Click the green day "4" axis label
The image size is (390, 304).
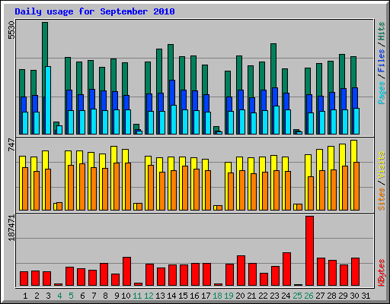pos(59,296)
